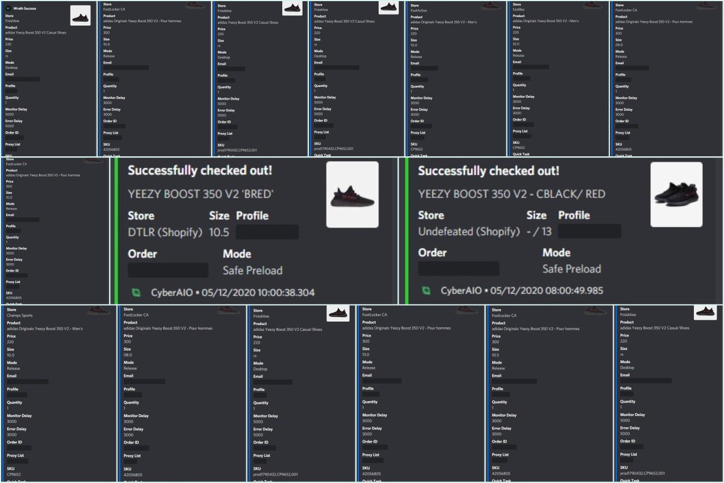Select the Undefeated (Shopify) store value
This screenshot has width=724, height=483.
point(469,232)
